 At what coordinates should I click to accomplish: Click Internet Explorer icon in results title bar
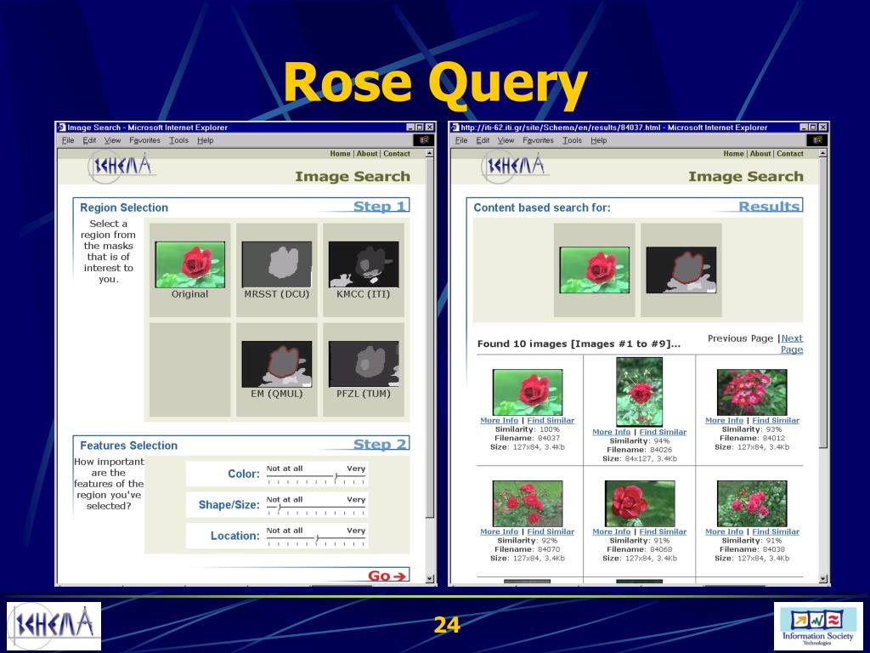[x=455, y=128]
